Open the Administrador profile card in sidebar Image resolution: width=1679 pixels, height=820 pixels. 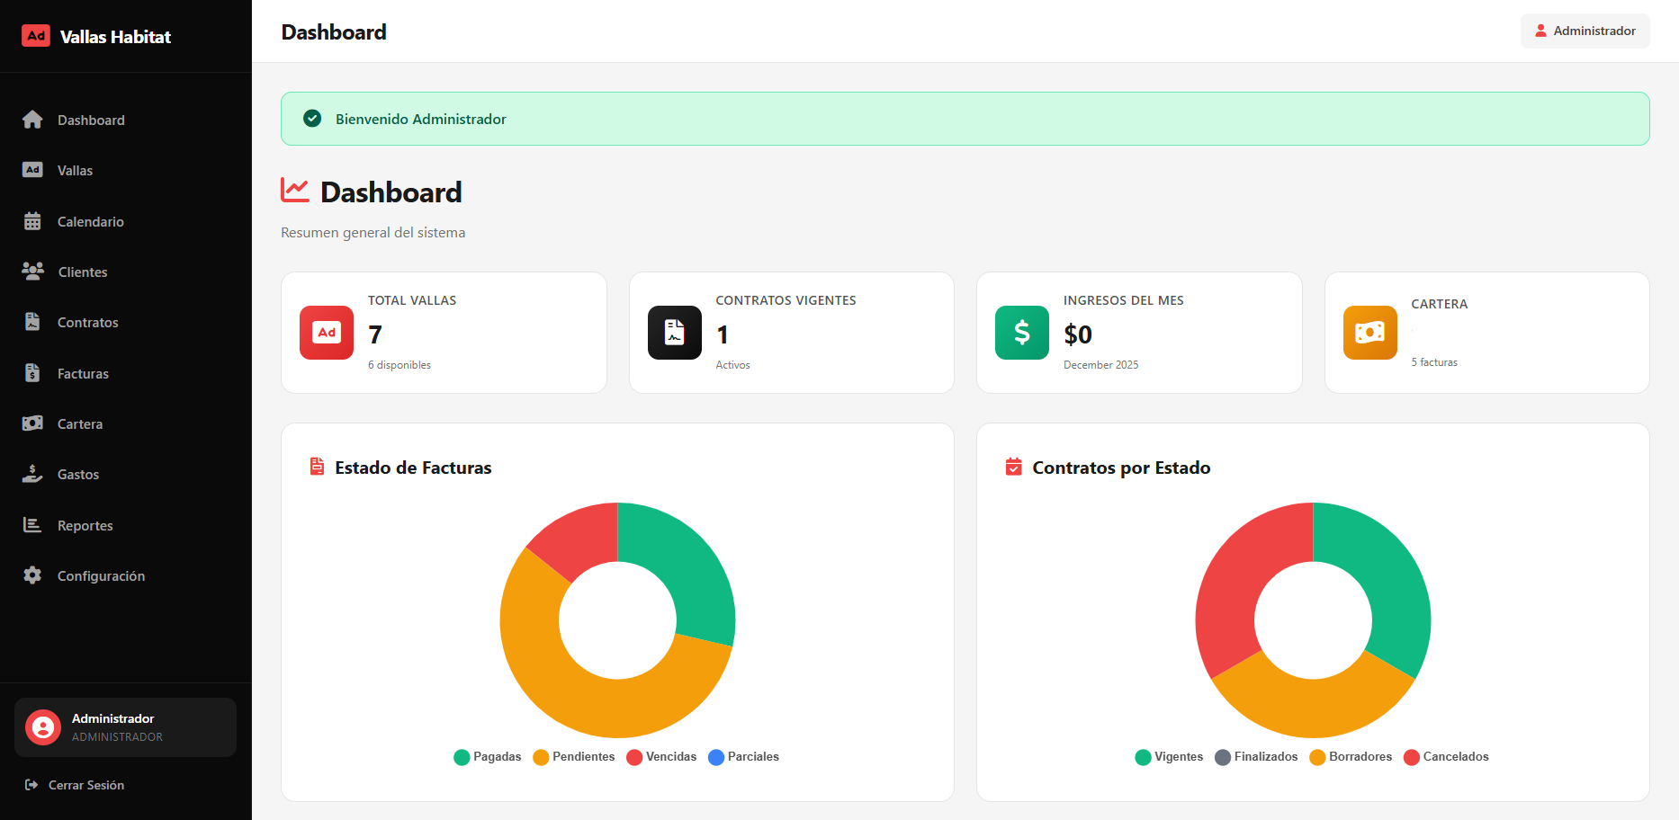tap(125, 727)
